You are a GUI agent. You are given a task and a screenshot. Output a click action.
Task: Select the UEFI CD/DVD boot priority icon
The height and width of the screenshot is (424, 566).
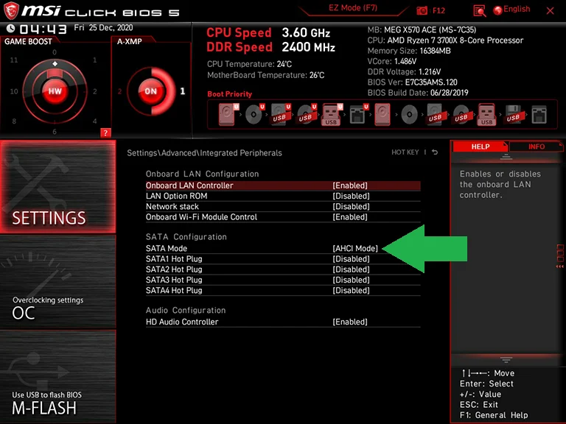(x=255, y=114)
